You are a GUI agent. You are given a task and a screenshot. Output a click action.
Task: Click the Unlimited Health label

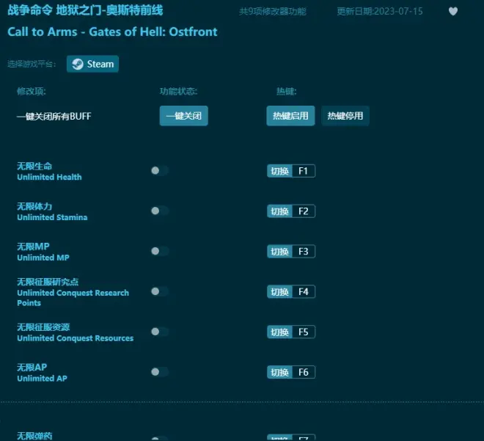click(49, 177)
